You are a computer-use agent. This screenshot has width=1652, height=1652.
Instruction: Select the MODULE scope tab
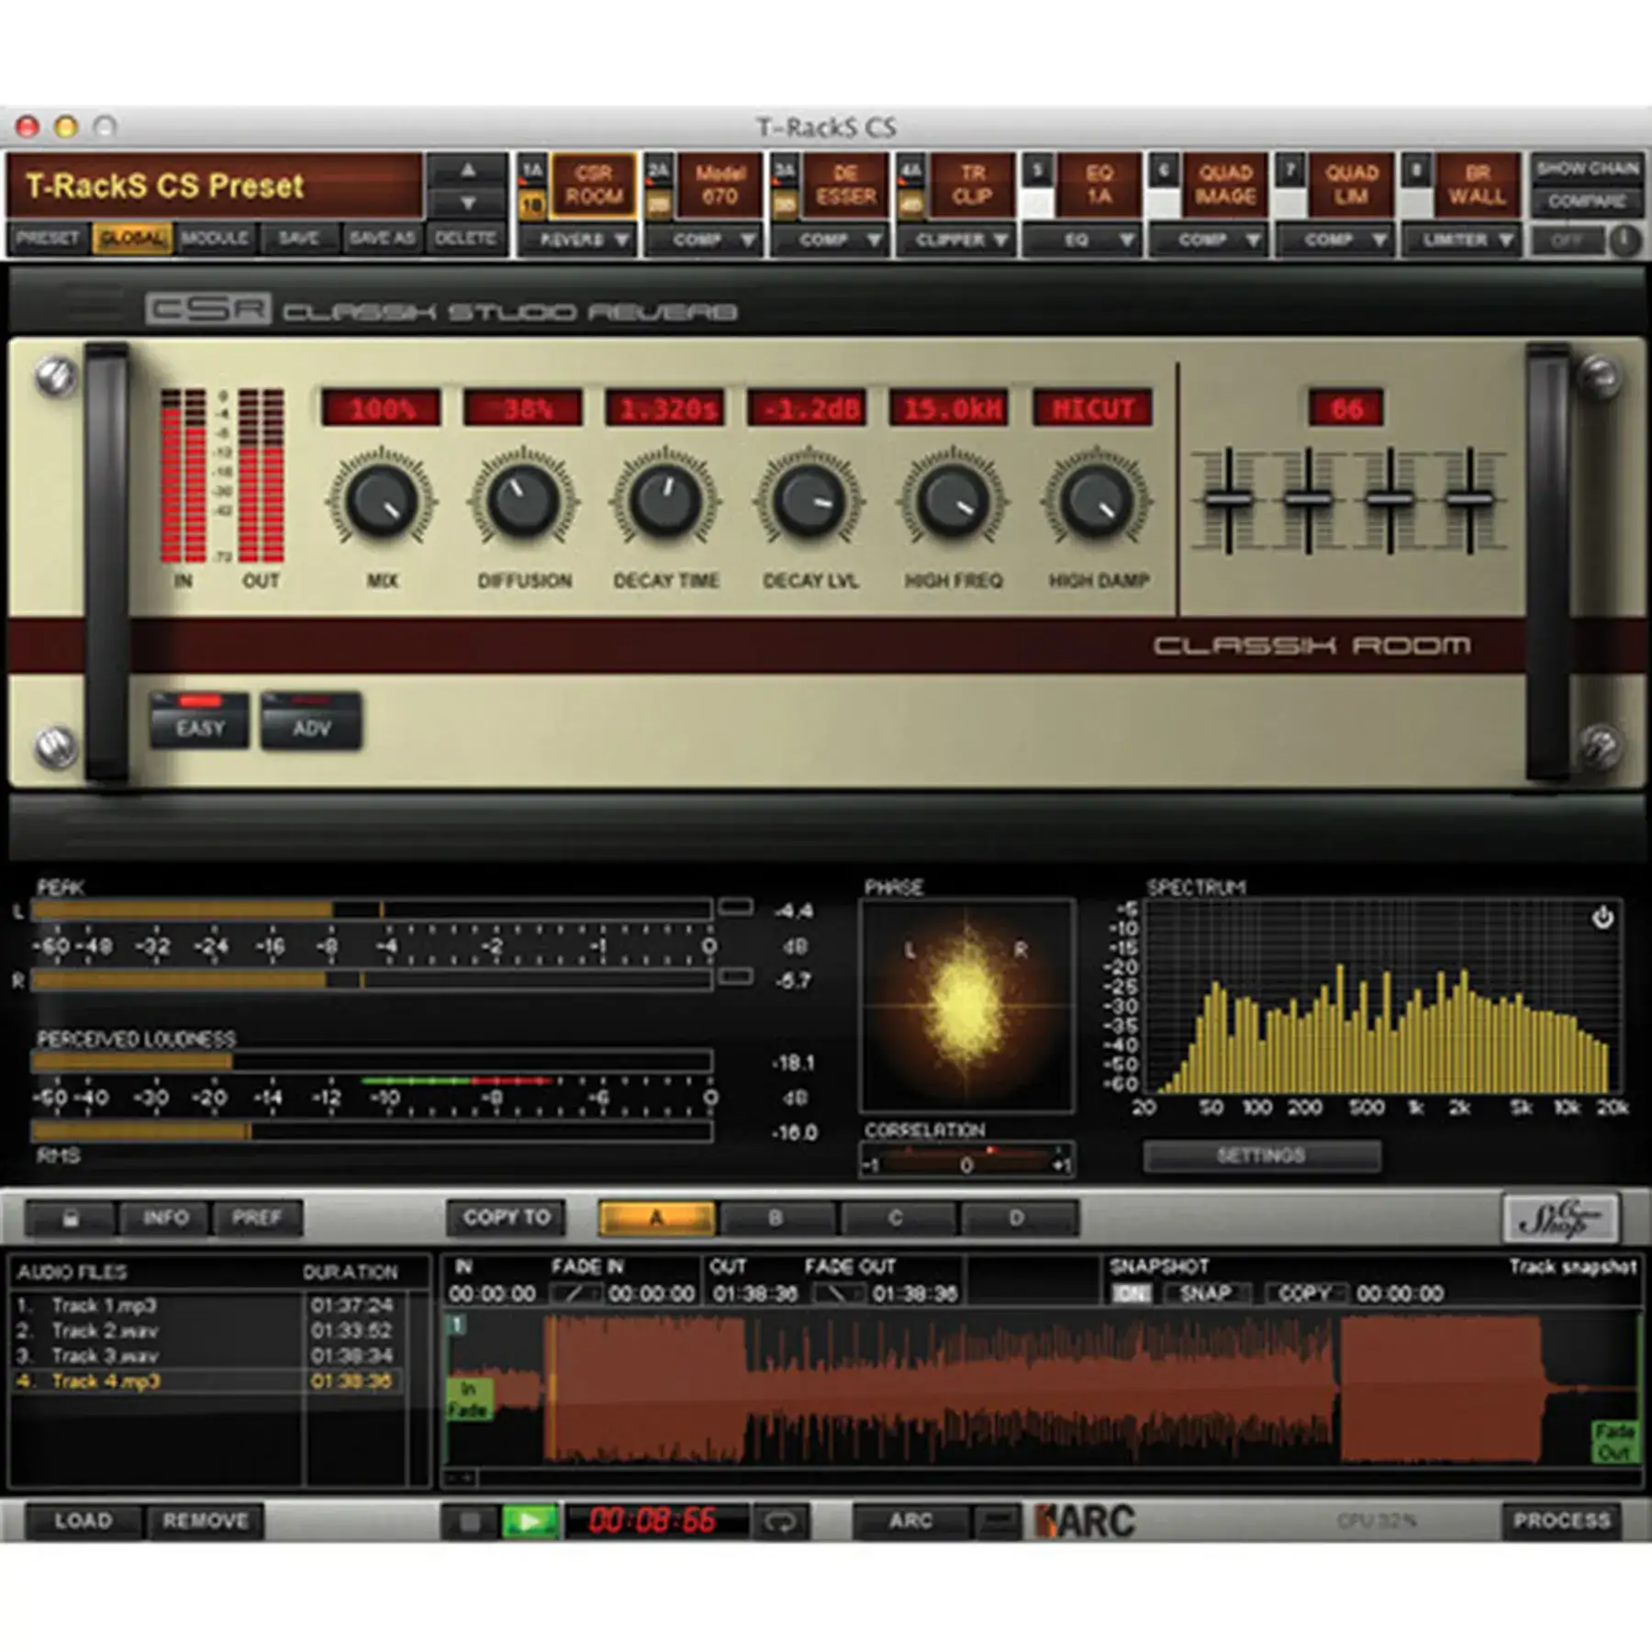click(x=215, y=239)
